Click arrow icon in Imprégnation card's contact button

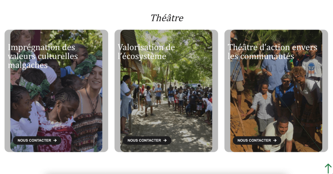[55, 141]
